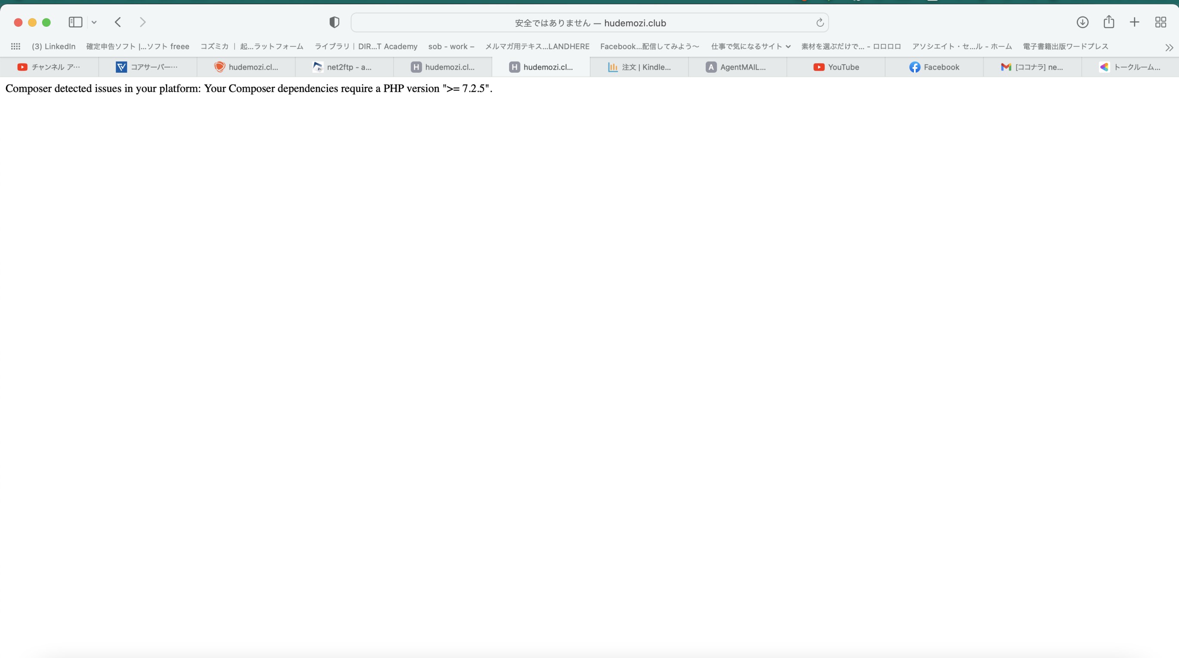Close the Safari window with red button
This screenshot has height=658, width=1179.
[x=19, y=22]
